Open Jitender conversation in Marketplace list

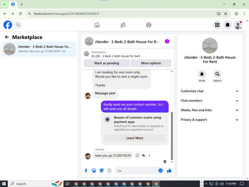(x=39, y=49)
